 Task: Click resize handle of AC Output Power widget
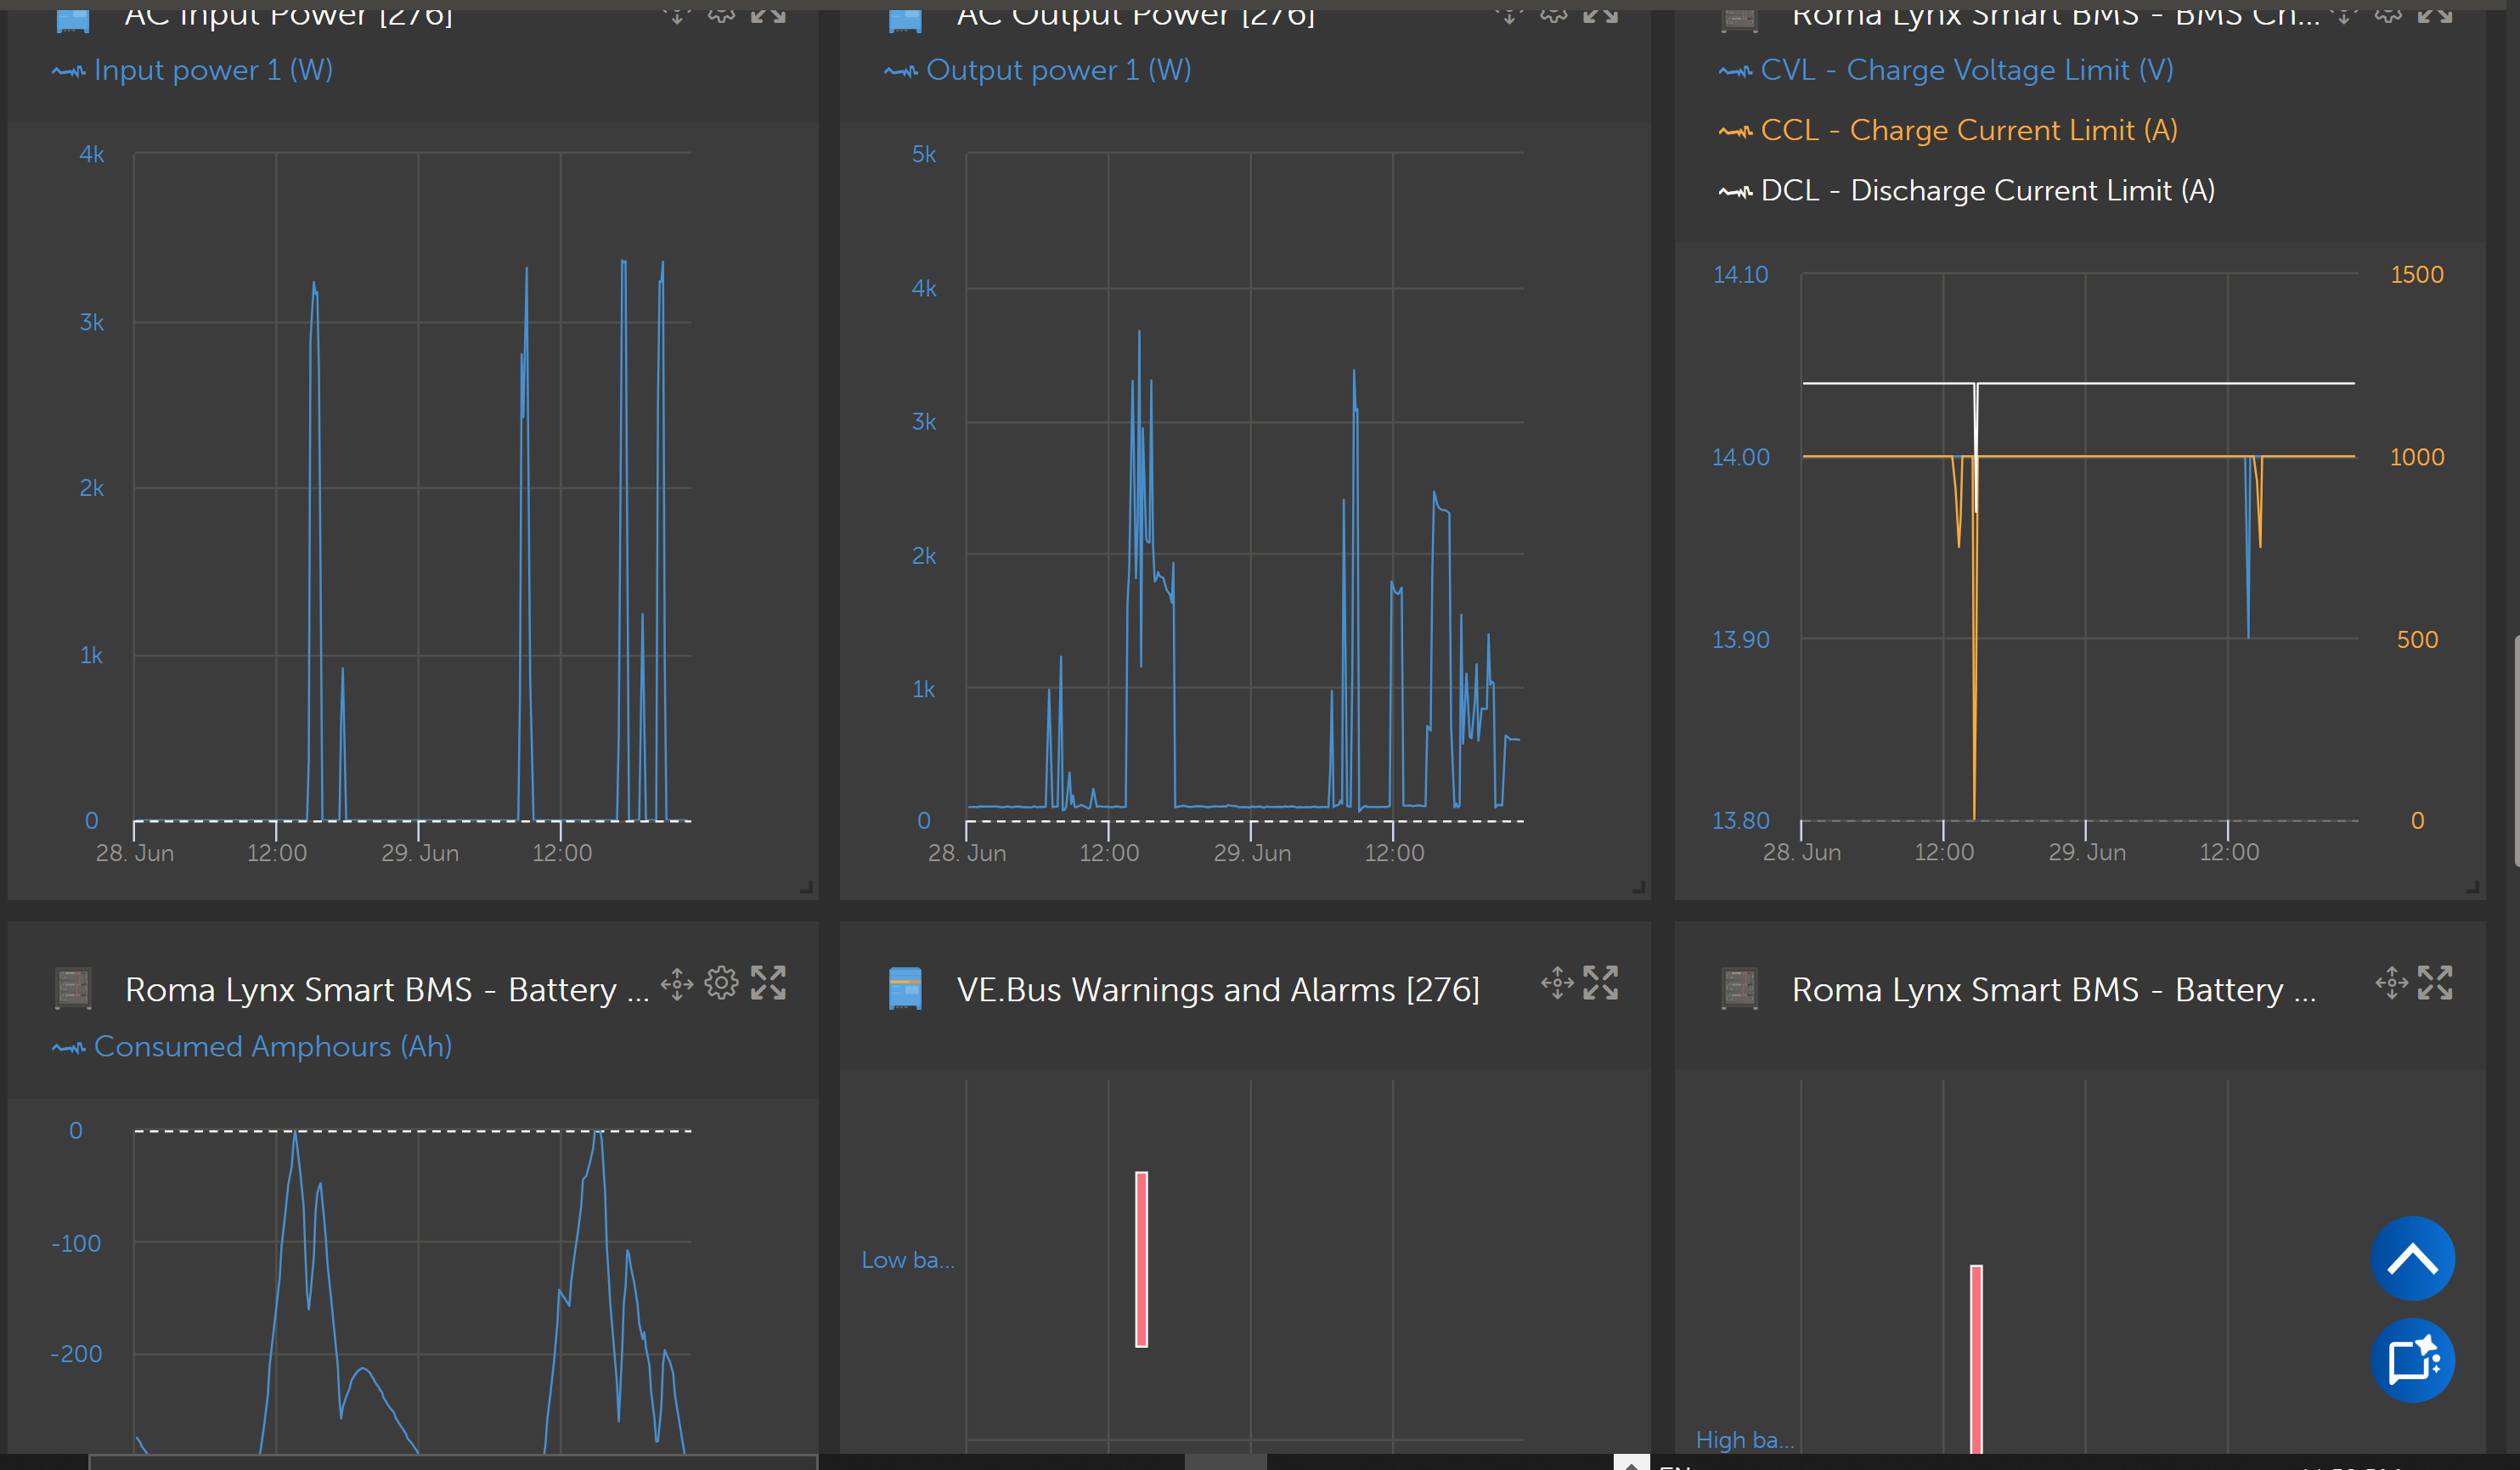click(x=1638, y=887)
